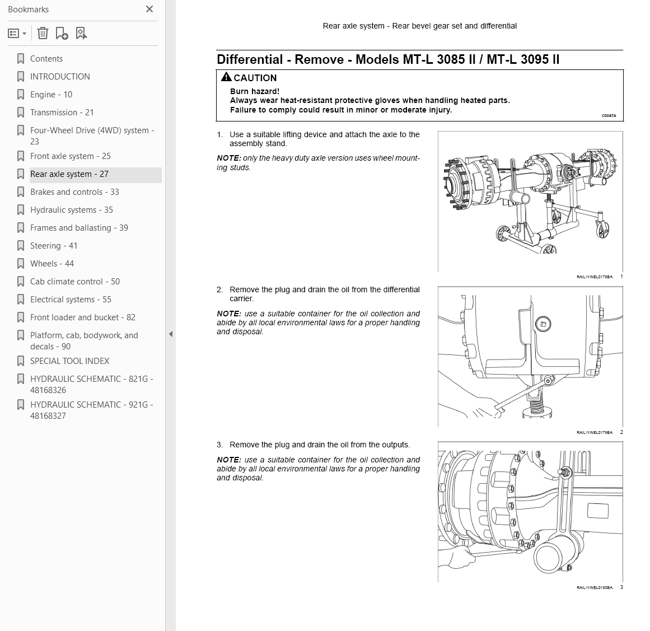Click the page header 'Rear axle system - Rear bevel gear set'
650x631 pixels.
[419, 26]
